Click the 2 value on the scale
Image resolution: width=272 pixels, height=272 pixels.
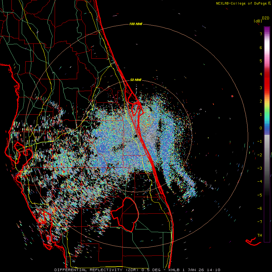261,101
